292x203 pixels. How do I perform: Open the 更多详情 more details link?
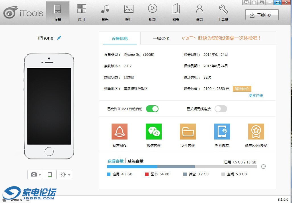[256, 96]
